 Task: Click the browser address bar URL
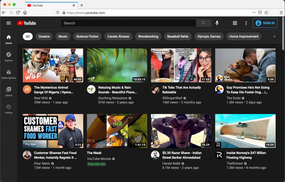tap(86, 13)
